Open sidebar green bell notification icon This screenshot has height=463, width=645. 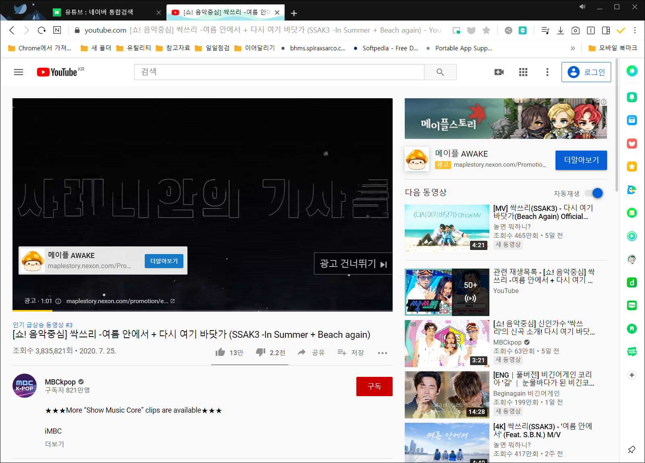pyautogui.click(x=632, y=97)
